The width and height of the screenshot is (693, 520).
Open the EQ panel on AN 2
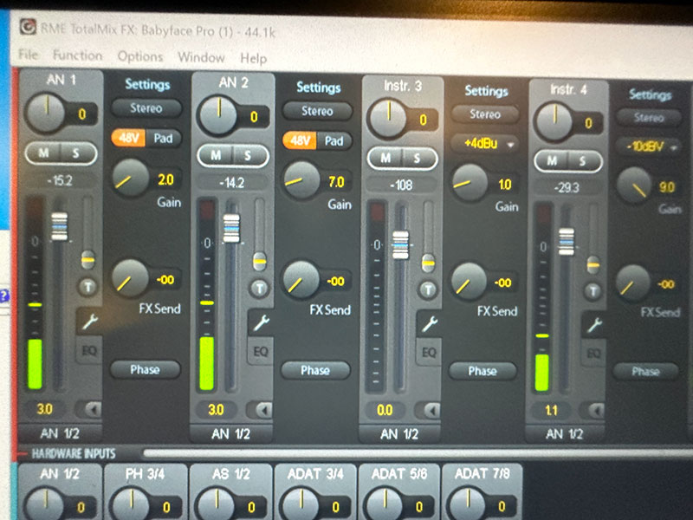(261, 352)
